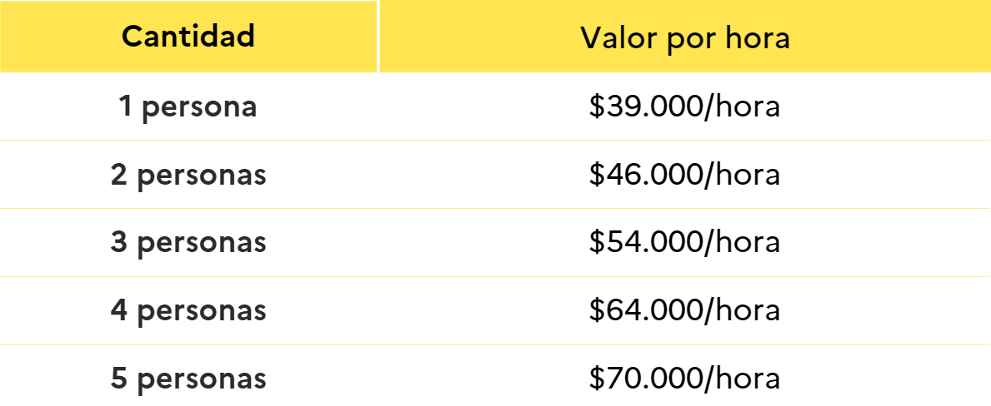Click the line between 4 personas and 5 personas rows
The height and width of the screenshot is (406, 991).
[x=495, y=344]
